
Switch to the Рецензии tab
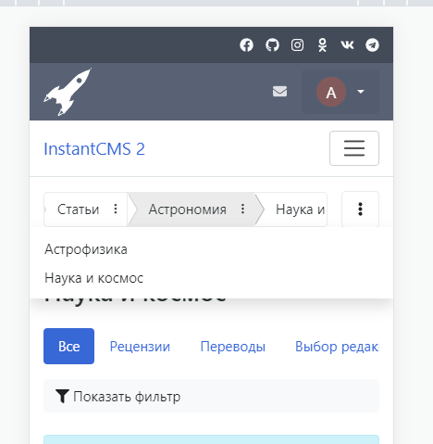pyautogui.click(x=140, y=347)
